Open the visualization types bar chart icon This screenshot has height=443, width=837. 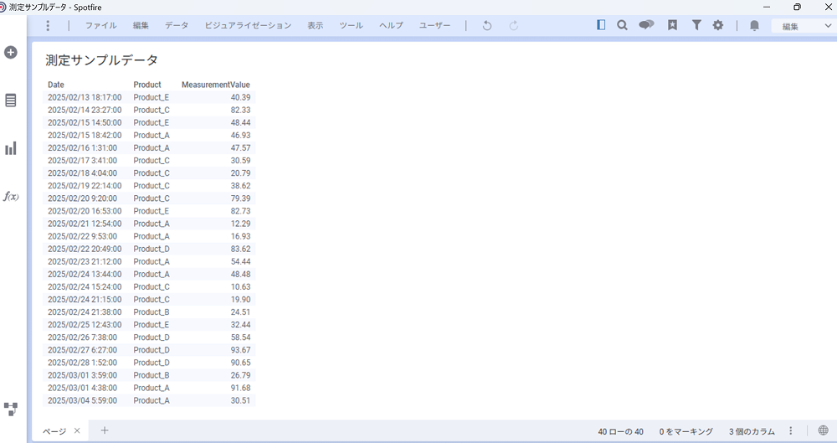[11, 148]
